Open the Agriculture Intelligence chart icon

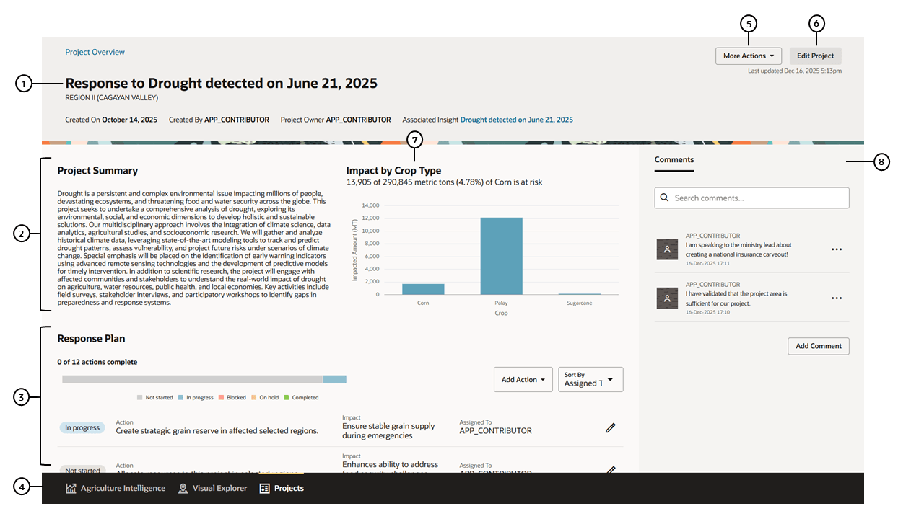(x=71, y=488)
